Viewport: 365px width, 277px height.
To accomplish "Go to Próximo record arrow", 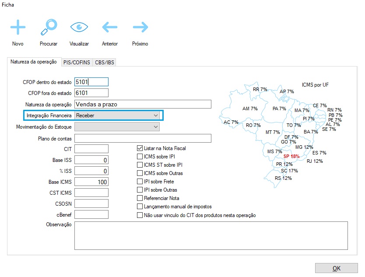I will [140, 28].
